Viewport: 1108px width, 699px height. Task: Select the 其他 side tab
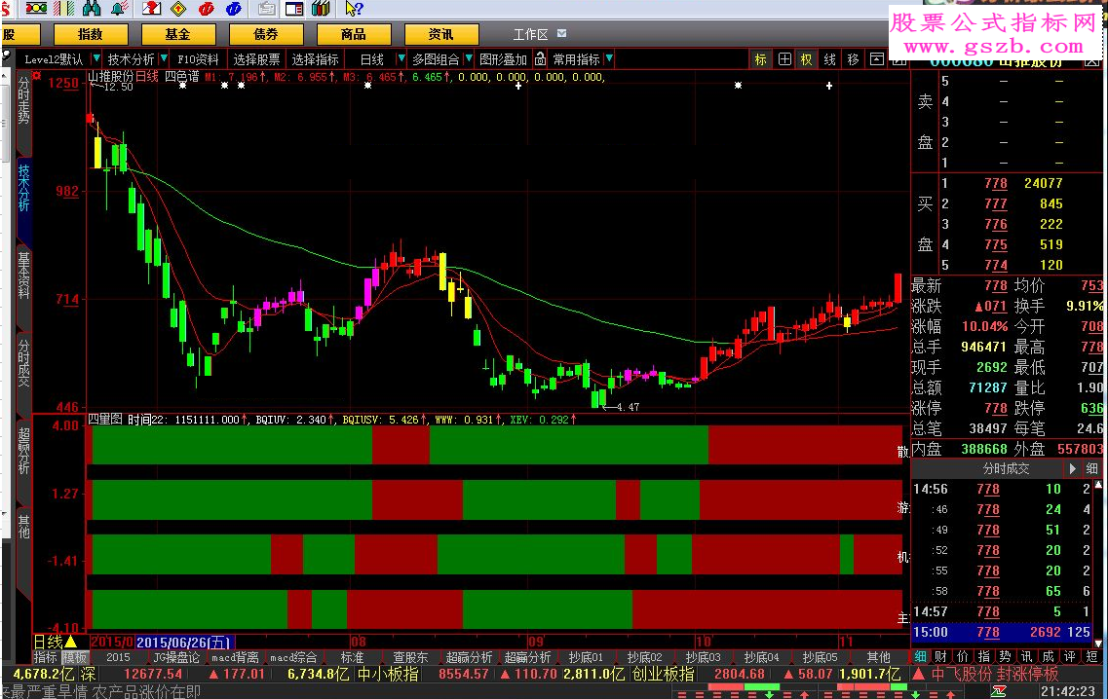pos(24,527)
